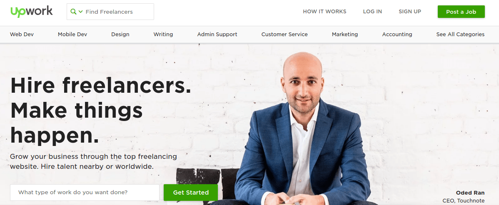Open the Marketing category
Screen dimensions: 499x205
coord(345,35)
